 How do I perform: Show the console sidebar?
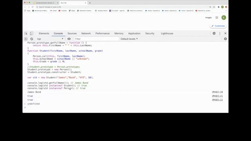tap(26, 39)
